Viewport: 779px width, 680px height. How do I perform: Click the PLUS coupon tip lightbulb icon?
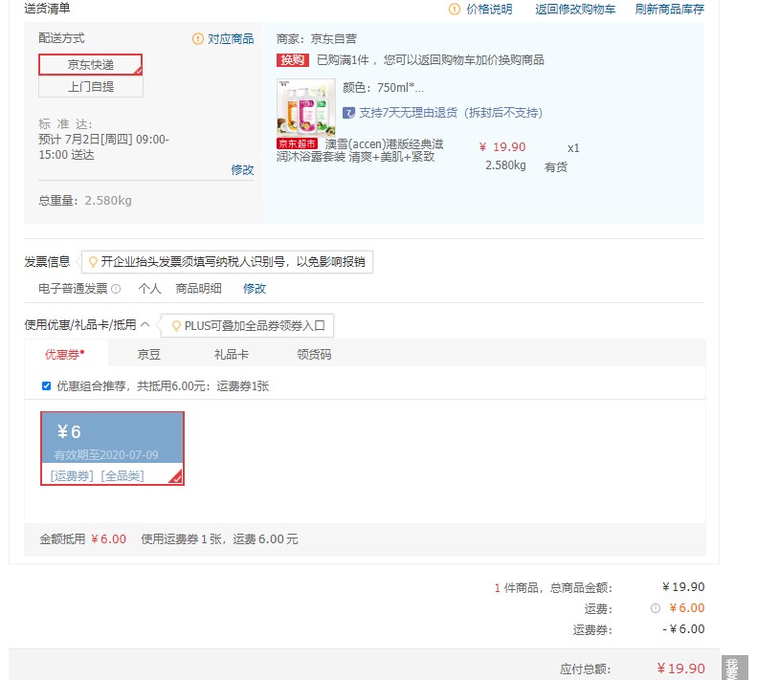[x=176, y=325]
